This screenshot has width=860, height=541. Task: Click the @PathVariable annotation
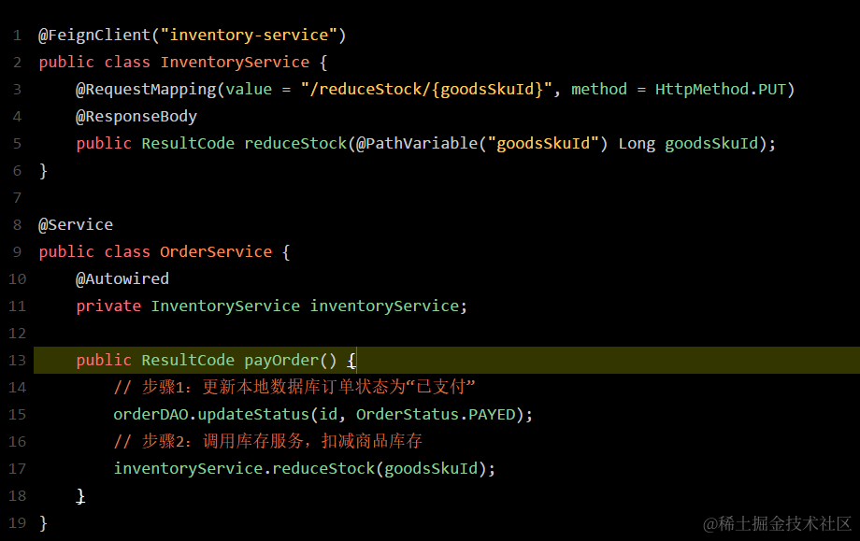click(417, 144)
